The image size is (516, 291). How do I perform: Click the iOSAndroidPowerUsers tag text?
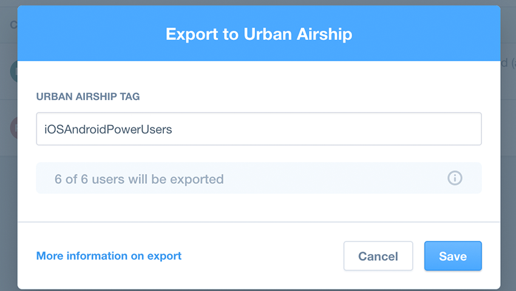[x=109, y=129]
